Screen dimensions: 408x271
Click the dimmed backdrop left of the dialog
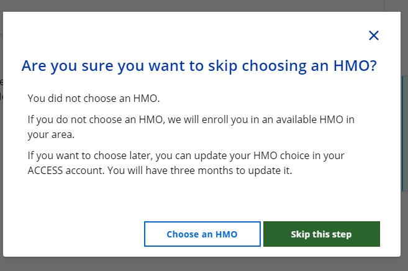[x=1, y=155]
